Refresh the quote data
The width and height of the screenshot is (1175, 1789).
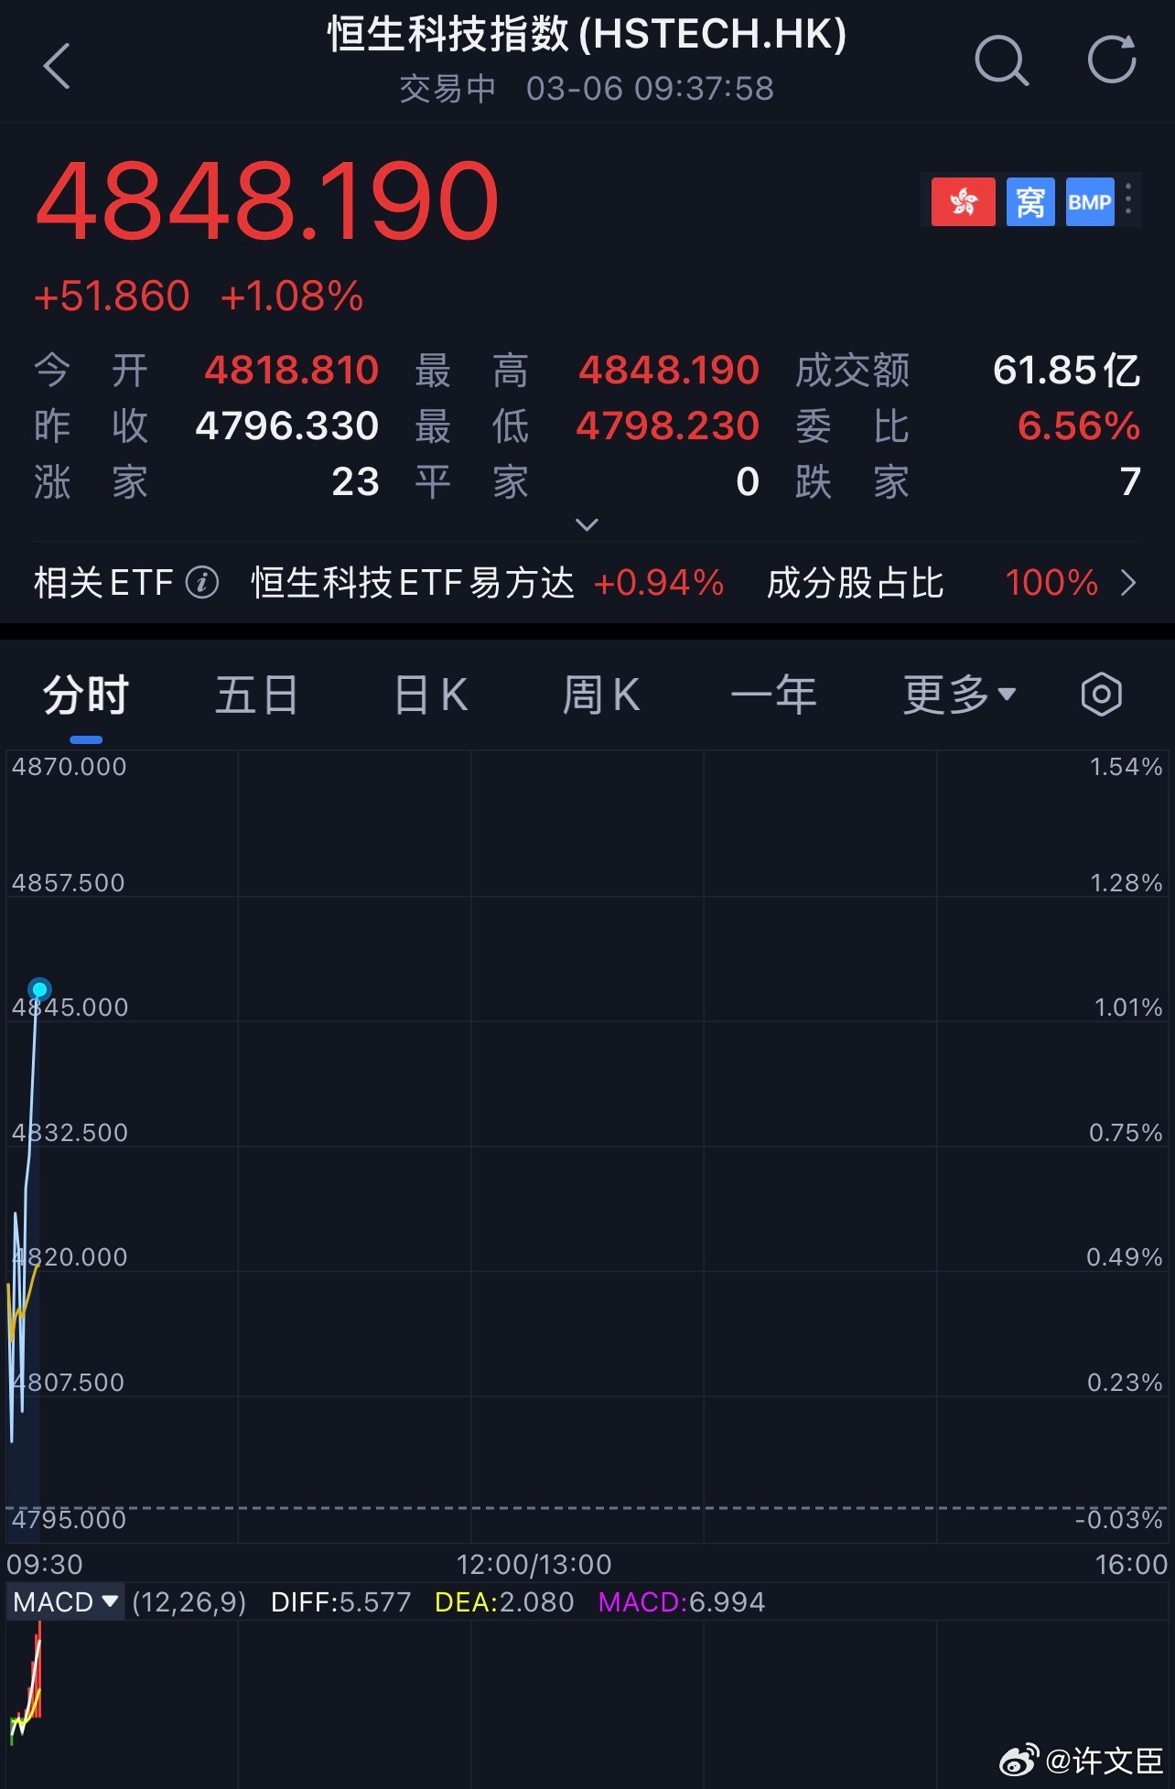pos(1112,60)
